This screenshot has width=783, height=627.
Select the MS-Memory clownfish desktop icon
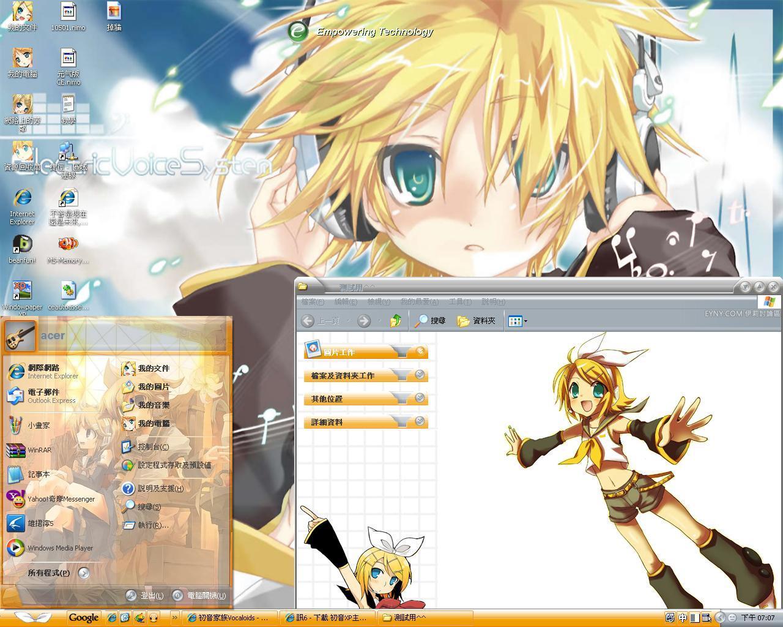point(68,249)
